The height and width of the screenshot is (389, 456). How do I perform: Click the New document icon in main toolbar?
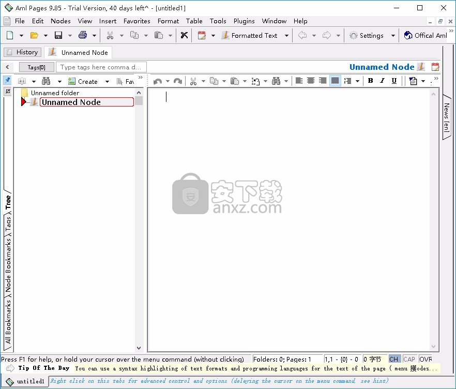point(10,35)
